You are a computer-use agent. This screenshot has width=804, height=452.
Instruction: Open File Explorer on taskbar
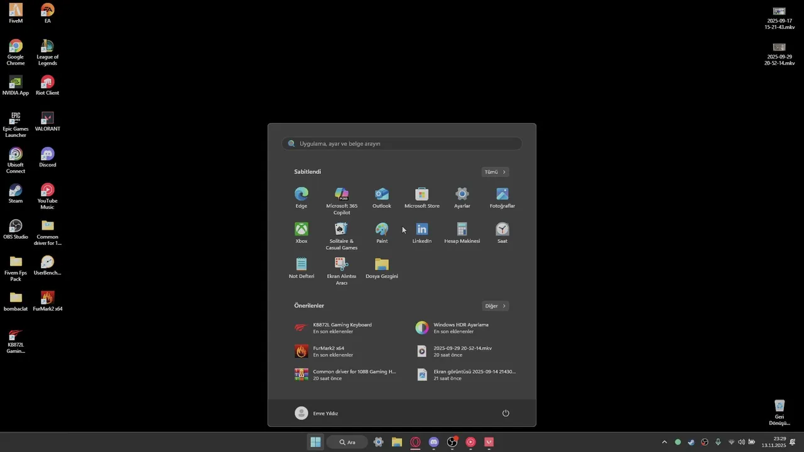(397, 442)
